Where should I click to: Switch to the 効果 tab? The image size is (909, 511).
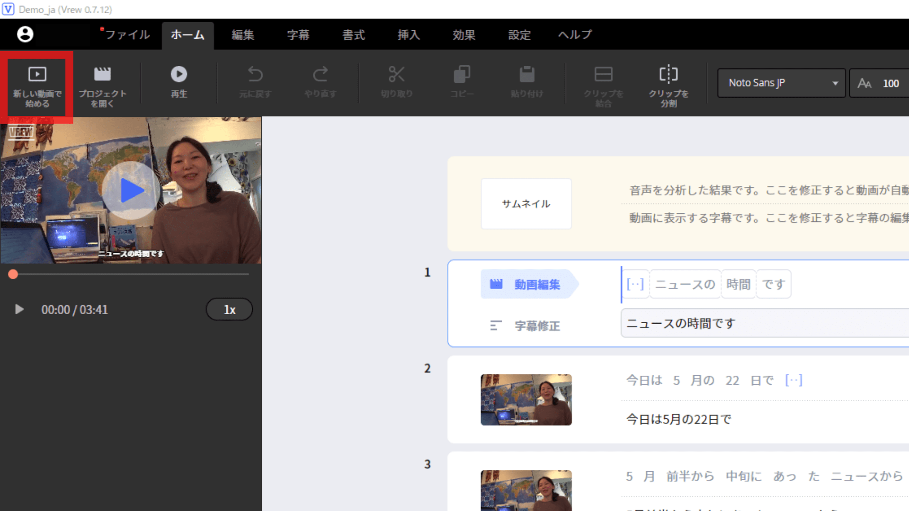coord(463,35)
